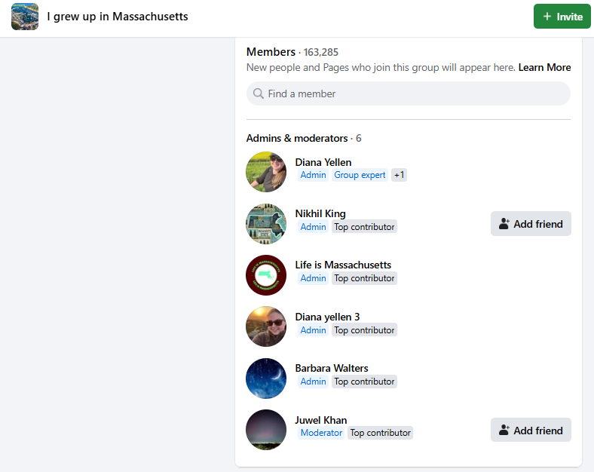594x472 pixels.
Task: Open Nikhil King's profile name
Action: click(320, 213)
